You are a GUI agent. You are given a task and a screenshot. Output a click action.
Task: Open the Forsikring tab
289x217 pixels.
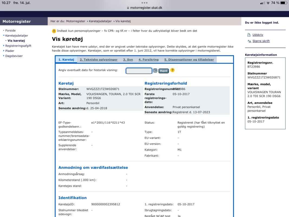[x=148, y=60]
